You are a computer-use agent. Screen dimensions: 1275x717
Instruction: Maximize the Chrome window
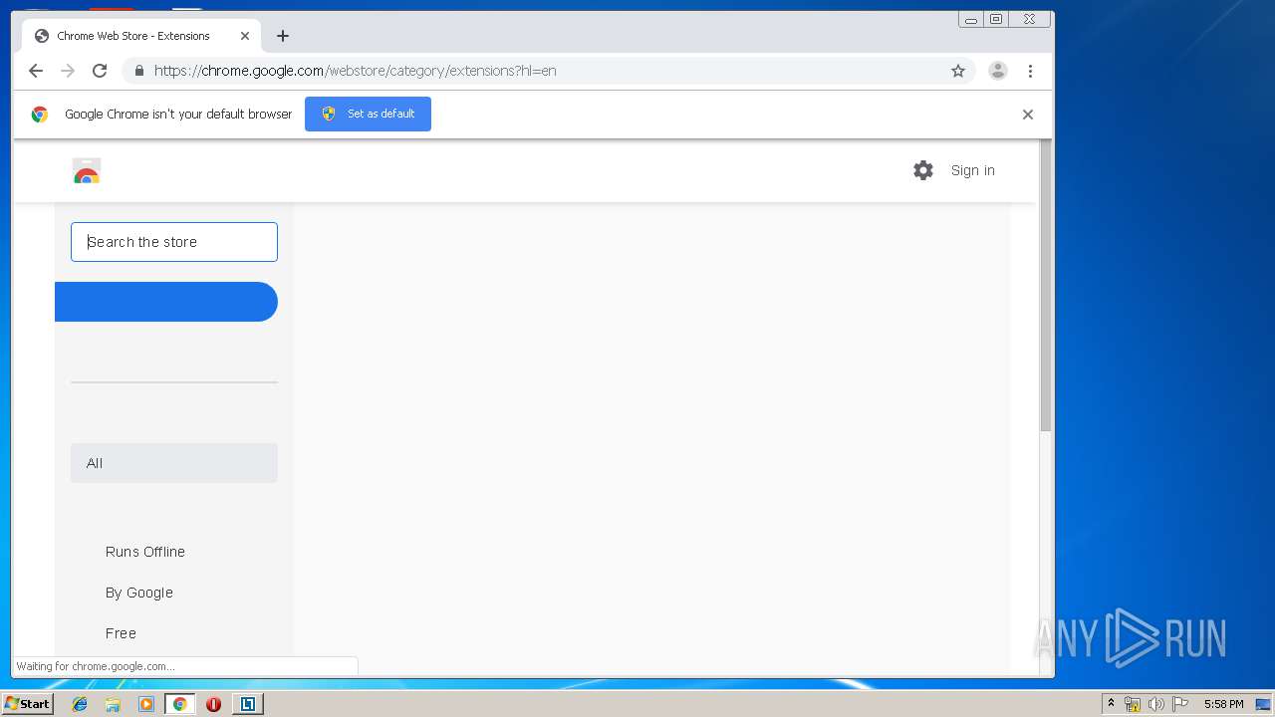tap(996, 19)
